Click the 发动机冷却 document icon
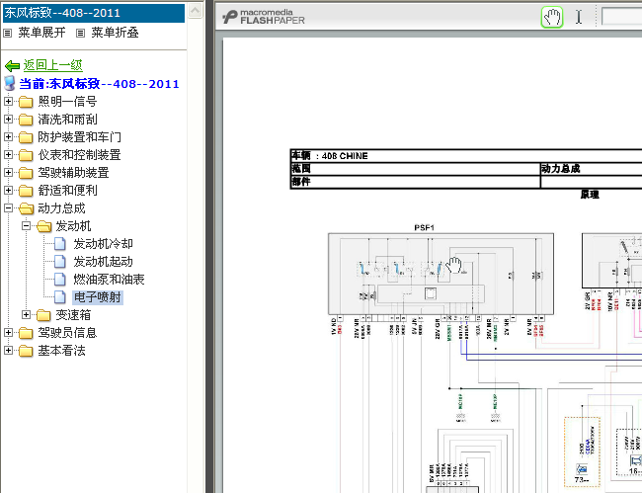The image size is (642, 493). pyautogui.click(x=60, y=244)
